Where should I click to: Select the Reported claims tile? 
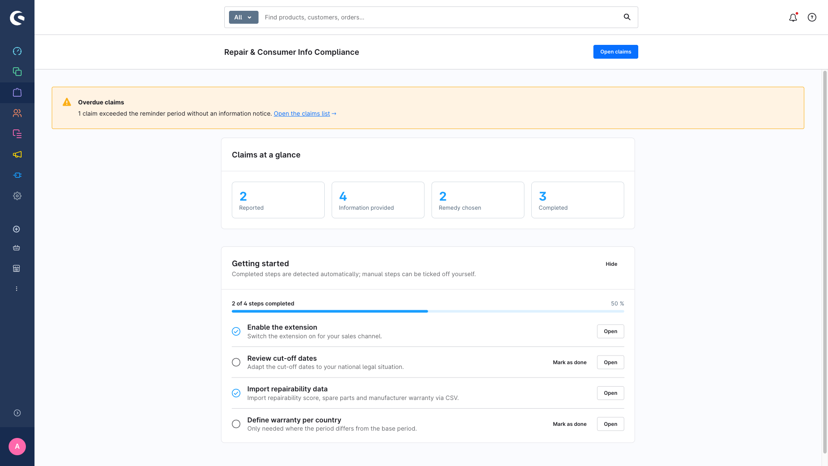tap(278, 200)
